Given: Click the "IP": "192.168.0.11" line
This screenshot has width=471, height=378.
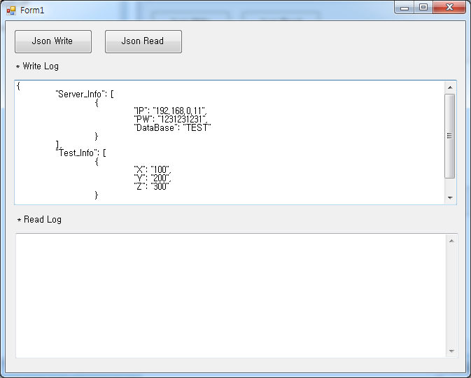Looking at the screenshot, I should [x=170, y=111].
